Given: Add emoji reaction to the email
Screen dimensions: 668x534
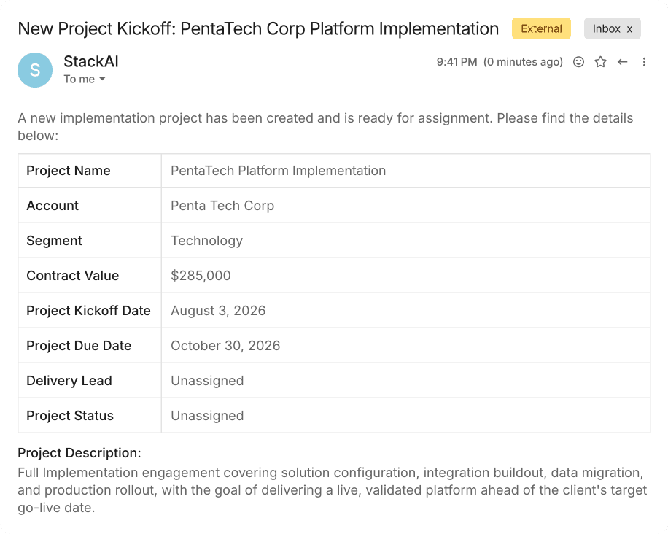Looking at the screenshot, I should (x=578, y=62).
